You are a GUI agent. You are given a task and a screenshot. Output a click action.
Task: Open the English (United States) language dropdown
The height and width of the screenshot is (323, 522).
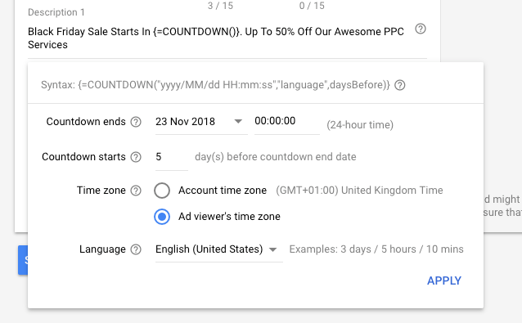tap(218, 249)
